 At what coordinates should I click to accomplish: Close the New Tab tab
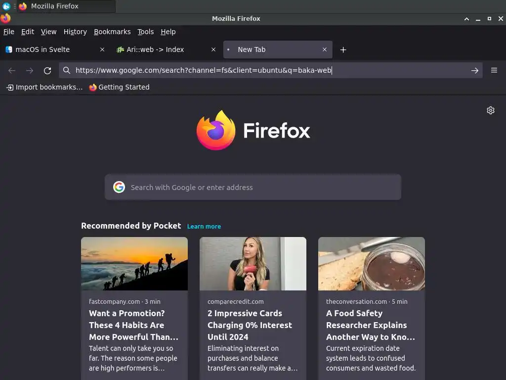(325, 49)
